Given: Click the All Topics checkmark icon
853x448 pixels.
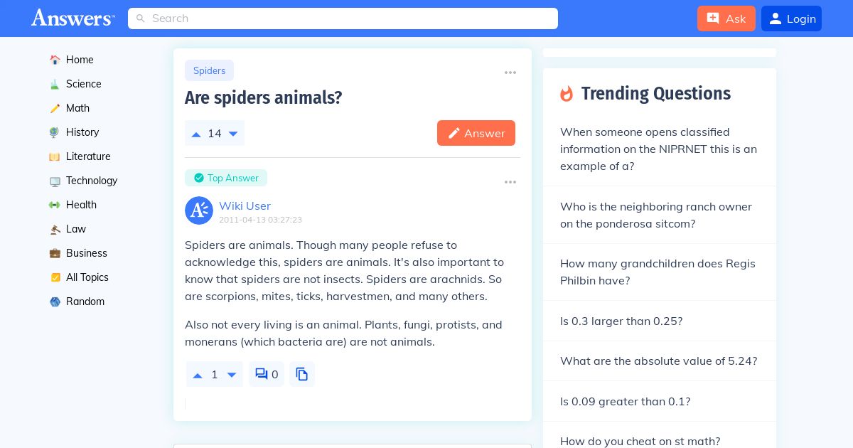Looking at the screenshot, I should (x=55, y=277).
